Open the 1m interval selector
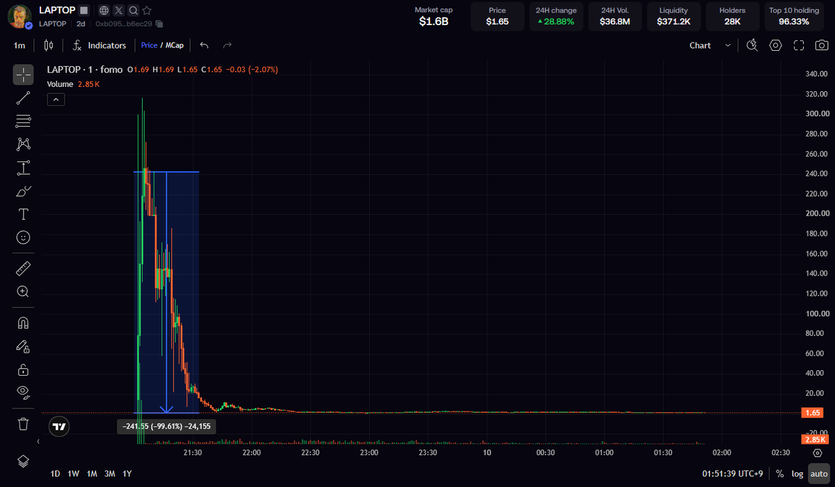Screen dimensions: 835x487 click(x=19, y=45)
